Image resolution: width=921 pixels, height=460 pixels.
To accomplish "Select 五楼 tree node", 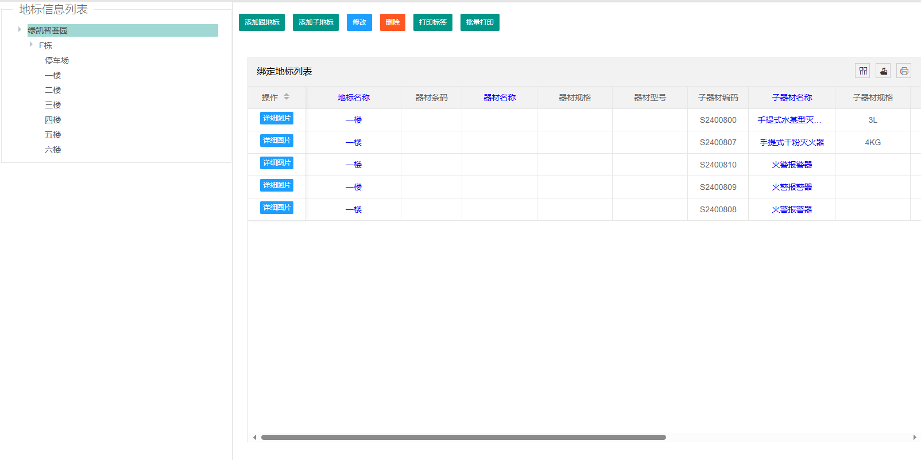I will click(53, 135).
